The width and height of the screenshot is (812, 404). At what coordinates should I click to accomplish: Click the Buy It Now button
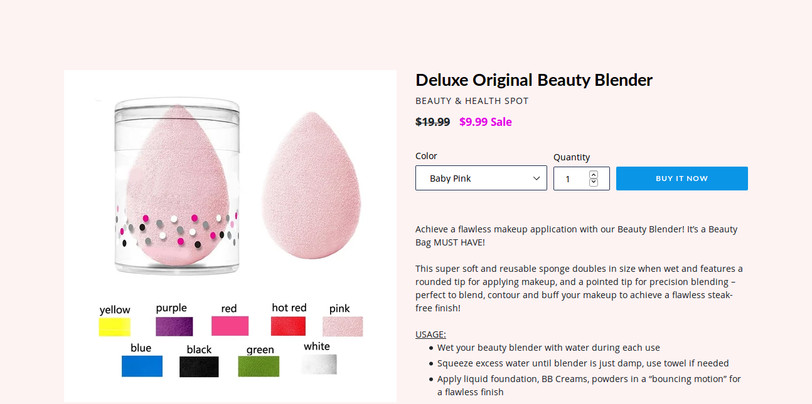(681, 178)
